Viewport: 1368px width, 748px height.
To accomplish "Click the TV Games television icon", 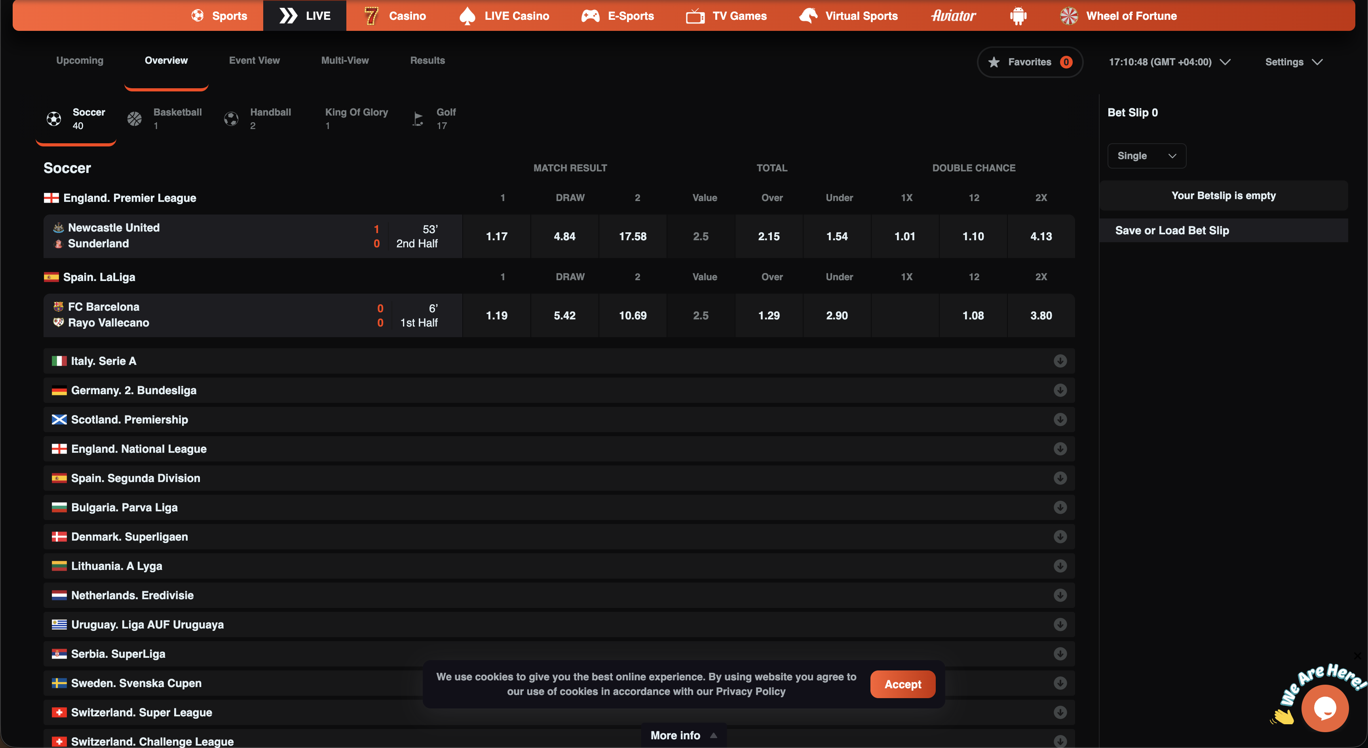I will (x=695, y=16).
